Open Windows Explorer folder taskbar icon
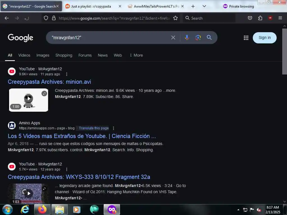This screenshot has height=215, width=287. (60, 209)
